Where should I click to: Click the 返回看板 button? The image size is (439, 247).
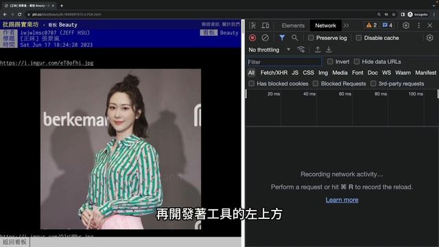pos(14,242)
